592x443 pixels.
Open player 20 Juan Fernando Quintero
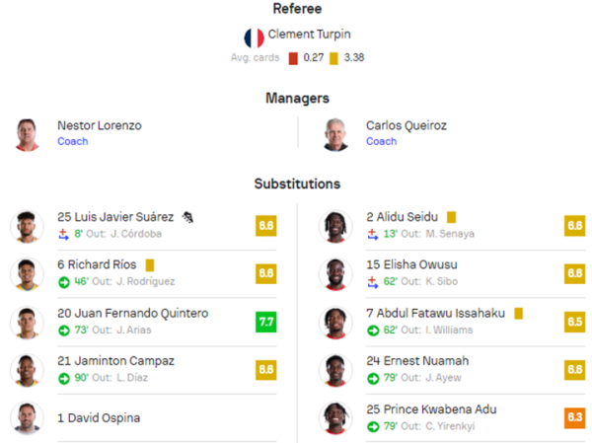133,313
